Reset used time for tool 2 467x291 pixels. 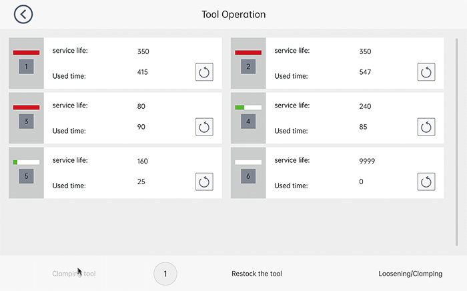(426, 72)
